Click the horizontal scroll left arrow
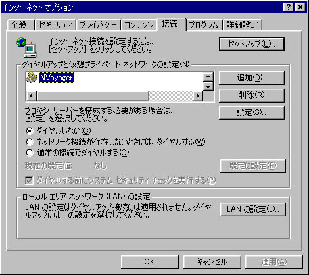Viewport: 309px width, 275px height. tap(31, 96)
